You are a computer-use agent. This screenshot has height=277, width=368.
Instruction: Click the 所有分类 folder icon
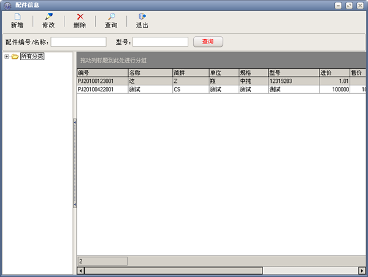(15, 57)
